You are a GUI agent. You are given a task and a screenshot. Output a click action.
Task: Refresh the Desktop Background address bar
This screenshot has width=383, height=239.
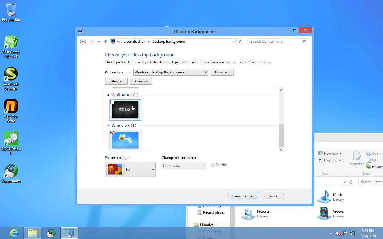240,42
